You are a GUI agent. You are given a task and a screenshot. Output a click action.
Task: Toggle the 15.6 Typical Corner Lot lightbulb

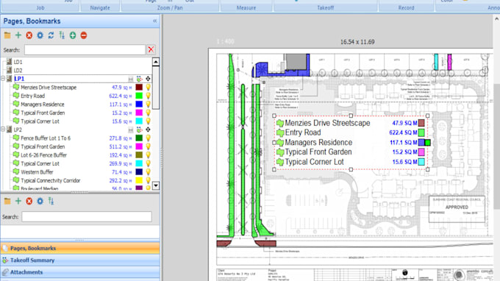click(x=148, y=121)
